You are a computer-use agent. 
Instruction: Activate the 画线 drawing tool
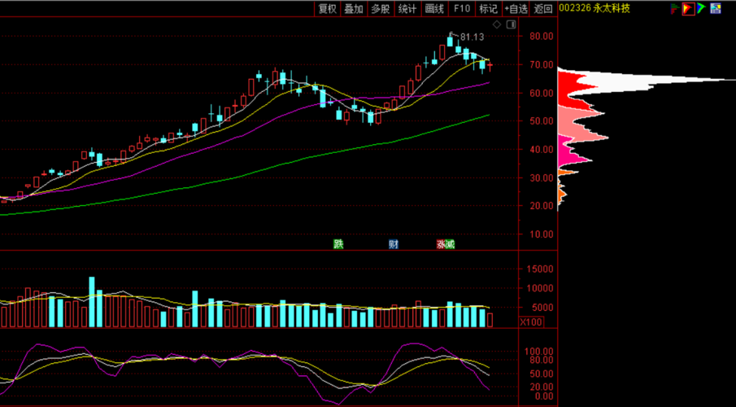click(434, 8)
